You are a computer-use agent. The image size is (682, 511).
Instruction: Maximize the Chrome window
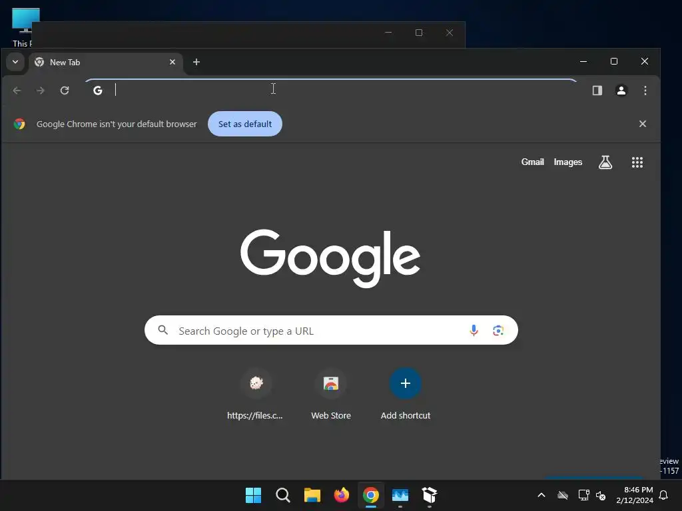pyautogui.click(x=613, y=62)
